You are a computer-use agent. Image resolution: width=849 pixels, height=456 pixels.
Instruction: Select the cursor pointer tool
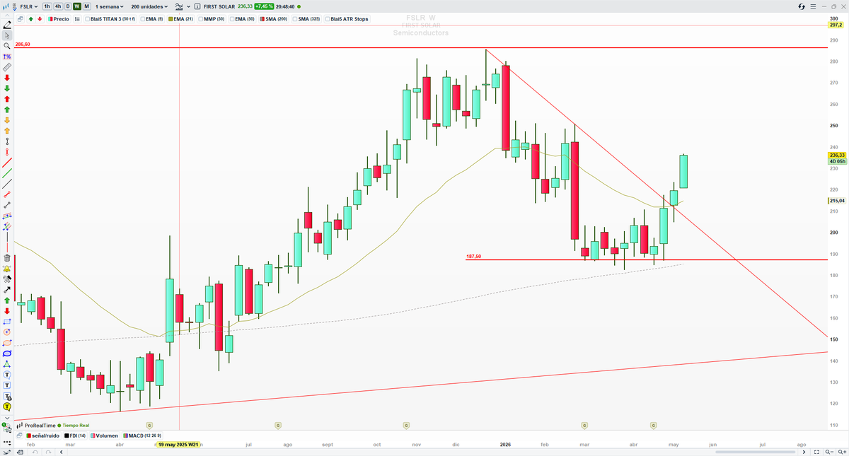click(x=7, y=35)
